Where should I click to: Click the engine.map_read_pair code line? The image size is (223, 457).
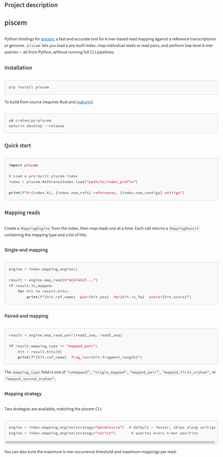[x=65, y=335]
